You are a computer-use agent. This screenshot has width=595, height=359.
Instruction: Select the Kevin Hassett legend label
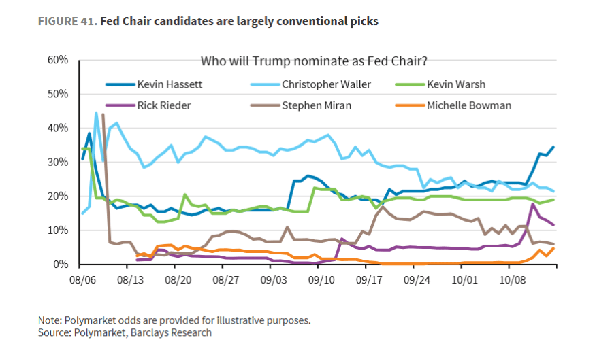tap(170, 85)
